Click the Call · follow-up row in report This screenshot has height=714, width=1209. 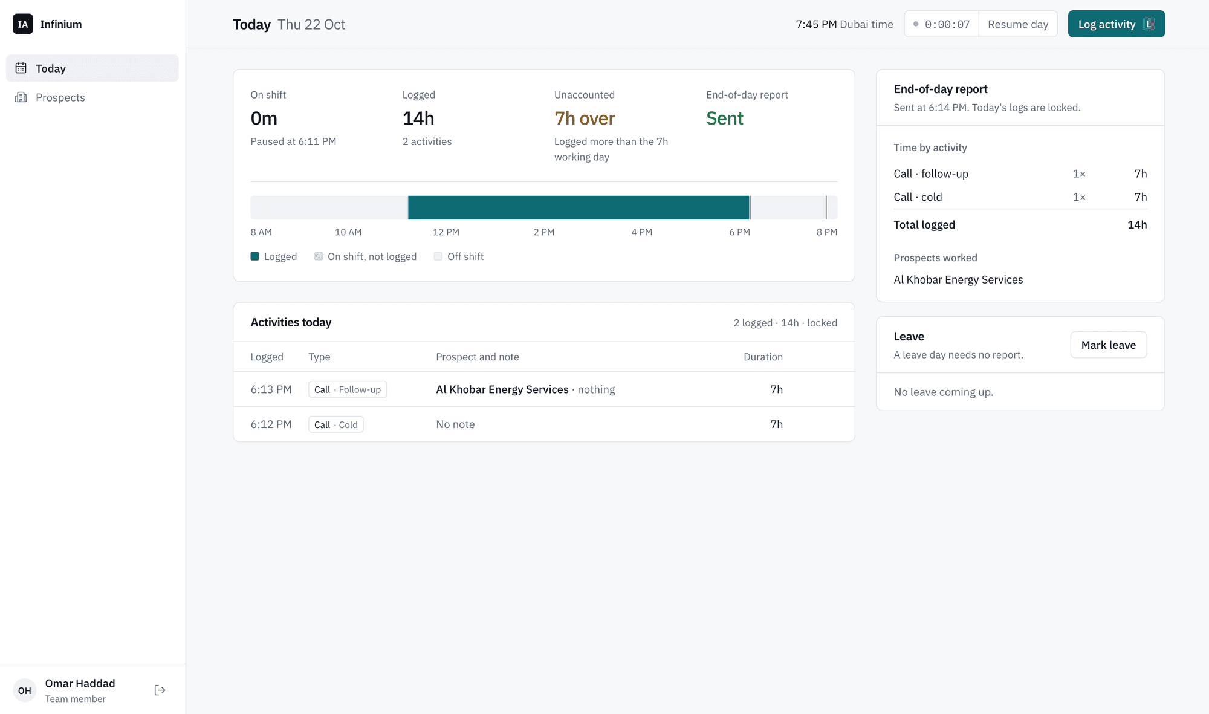(x=1020, y=174)
